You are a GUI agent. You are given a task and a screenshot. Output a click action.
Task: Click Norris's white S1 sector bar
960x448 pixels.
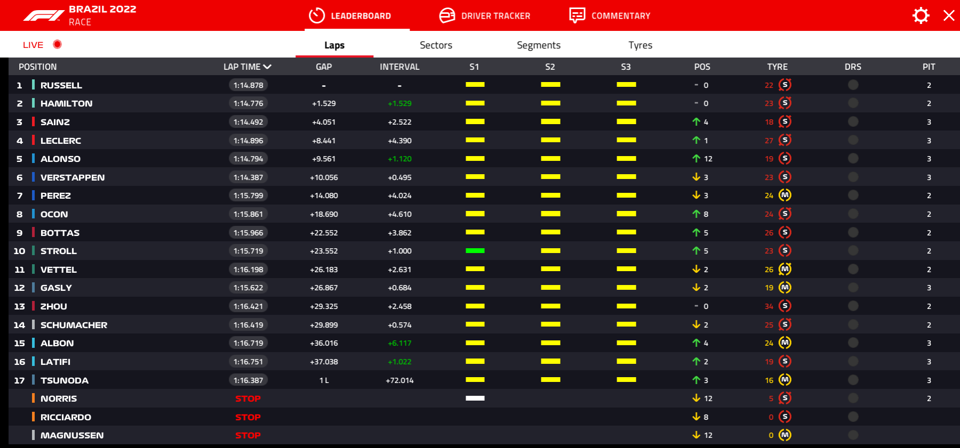click(x=475, y=398)
